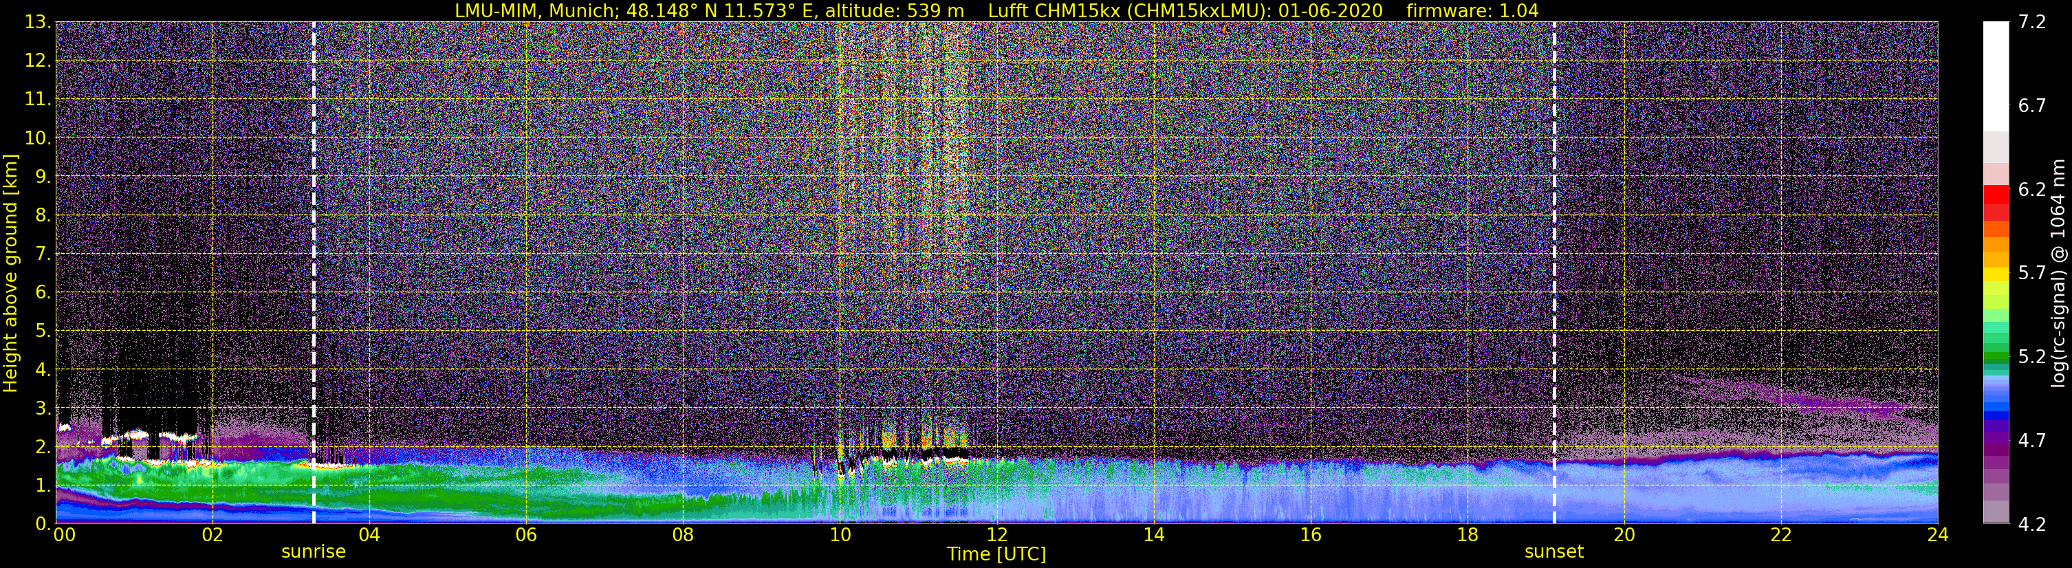Click the 4.7 value on the colorbar
This screenshot has width=2072, height=568.
pyautogui.click(x=2032, y=440)
